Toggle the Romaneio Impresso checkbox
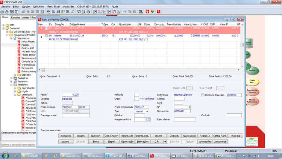Screen dimensions: 282x159 click(203, 95)
